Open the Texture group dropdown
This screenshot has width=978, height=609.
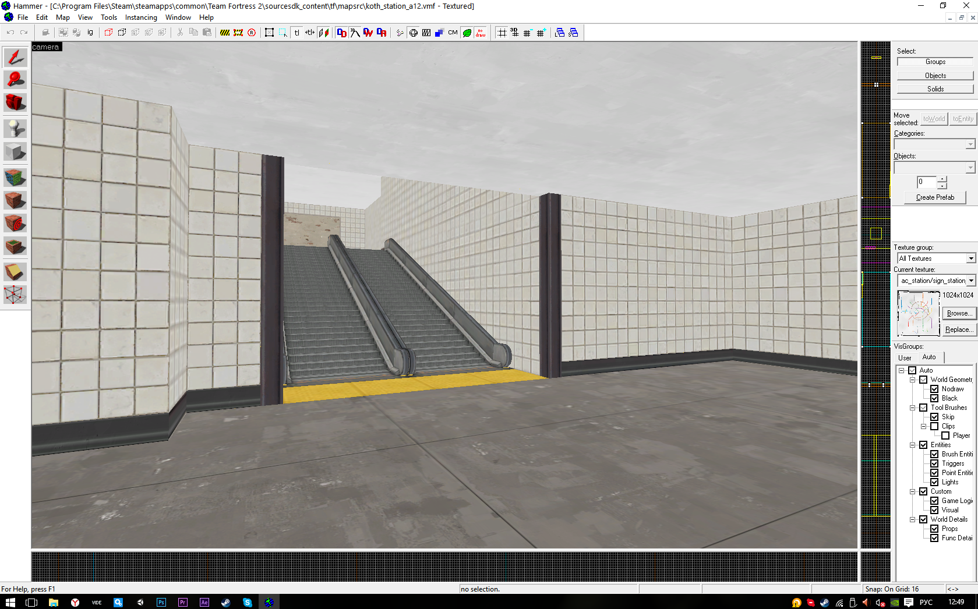[971, 259]
